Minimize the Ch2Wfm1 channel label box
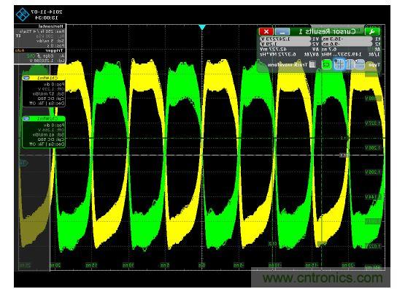 [26, 118]
